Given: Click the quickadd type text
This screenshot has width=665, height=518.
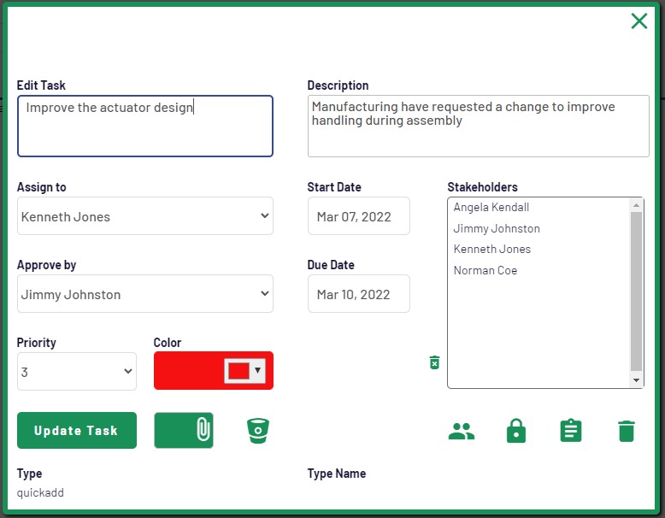Looking at the screenshot, I should pyautogui.click(x=40, y=492).
